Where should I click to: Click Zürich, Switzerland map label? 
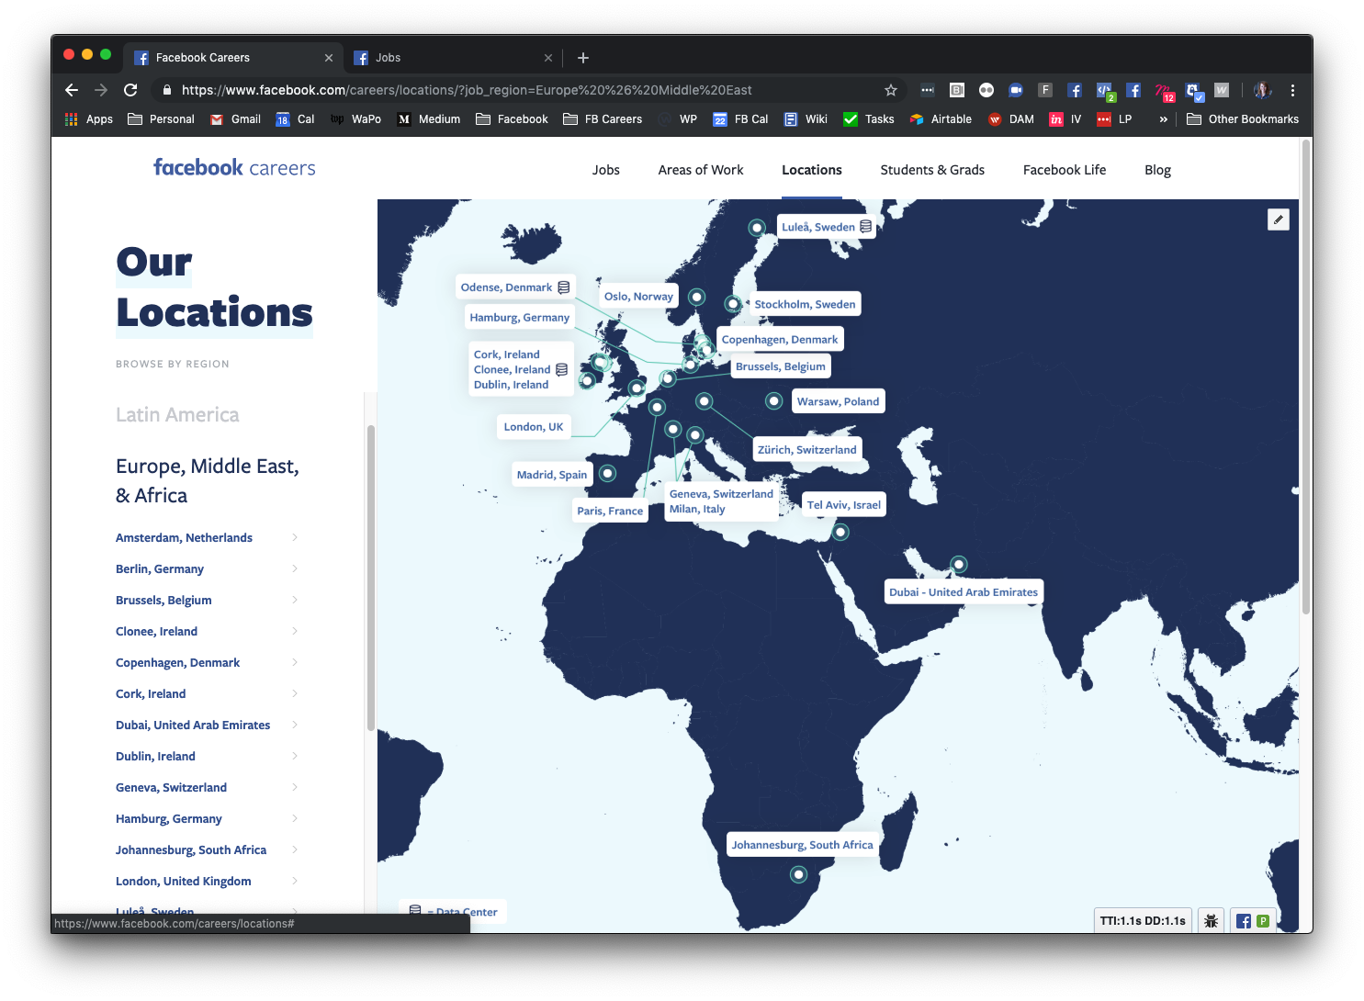(806, 450)
